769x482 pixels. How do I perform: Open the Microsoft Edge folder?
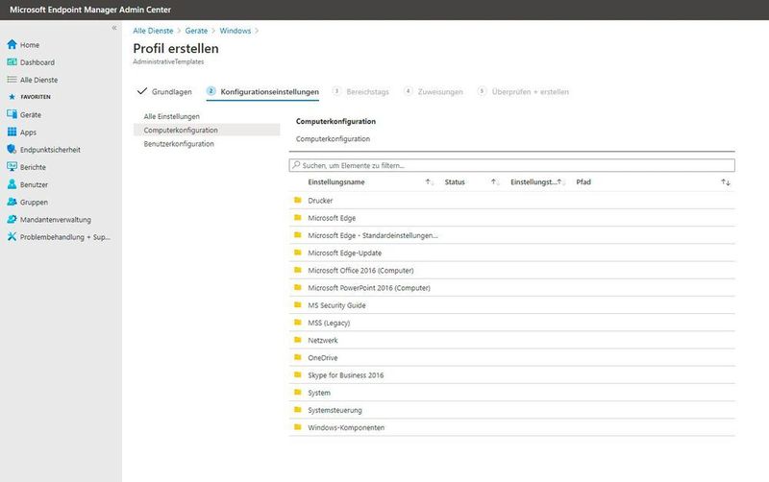point(332,218)
